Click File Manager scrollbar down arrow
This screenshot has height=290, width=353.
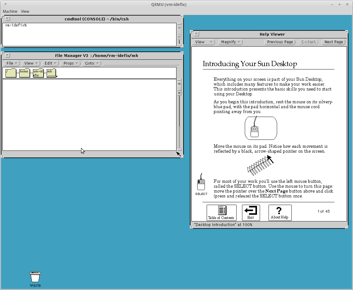point(179,93)
